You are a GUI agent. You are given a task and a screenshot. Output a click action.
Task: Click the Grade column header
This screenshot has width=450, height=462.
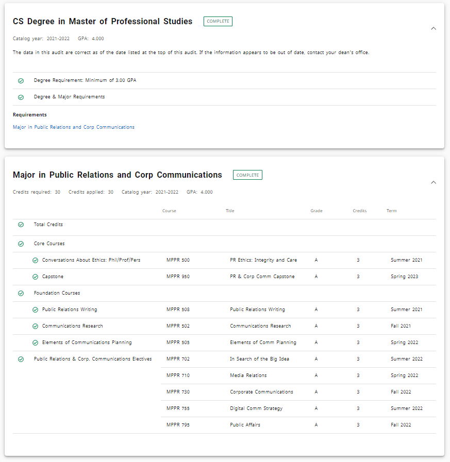coord(316,211)
